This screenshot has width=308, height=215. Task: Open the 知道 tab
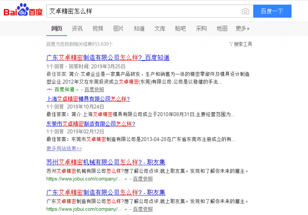[x=139, y=29]
